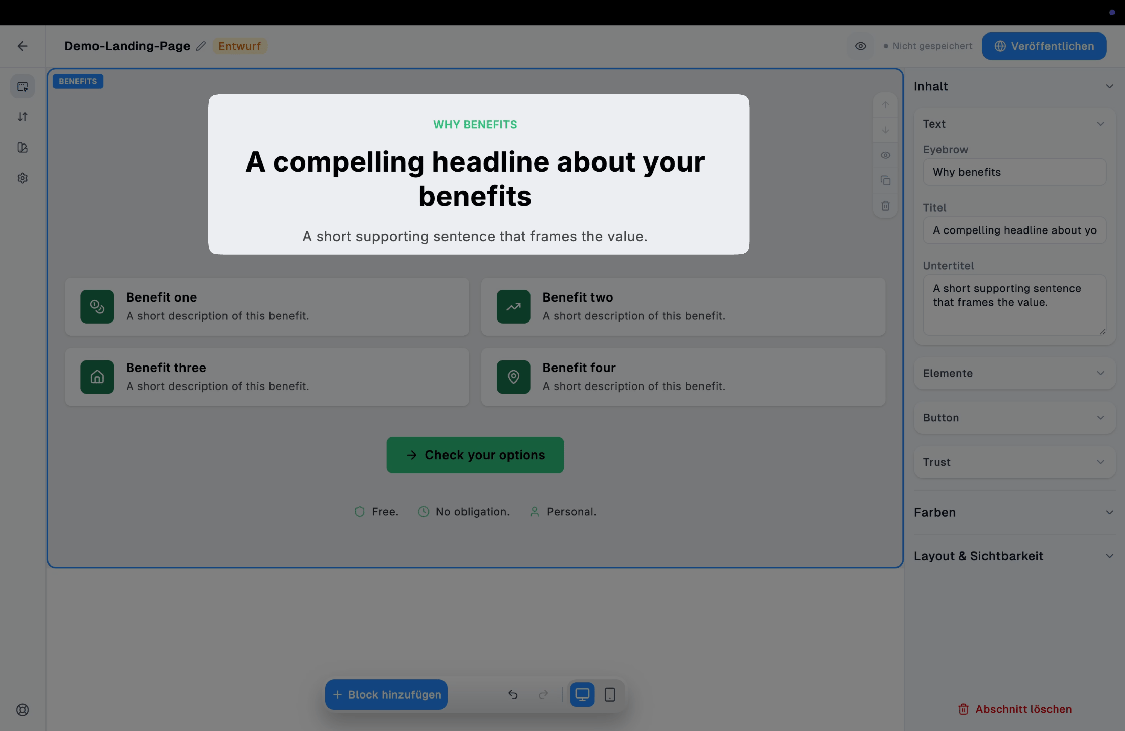Go back with the left arrow icon

coord(22,46)
